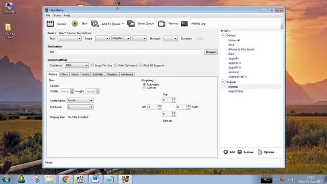Click the volume tray icon
327x184 pixels.
click(293, 179)
